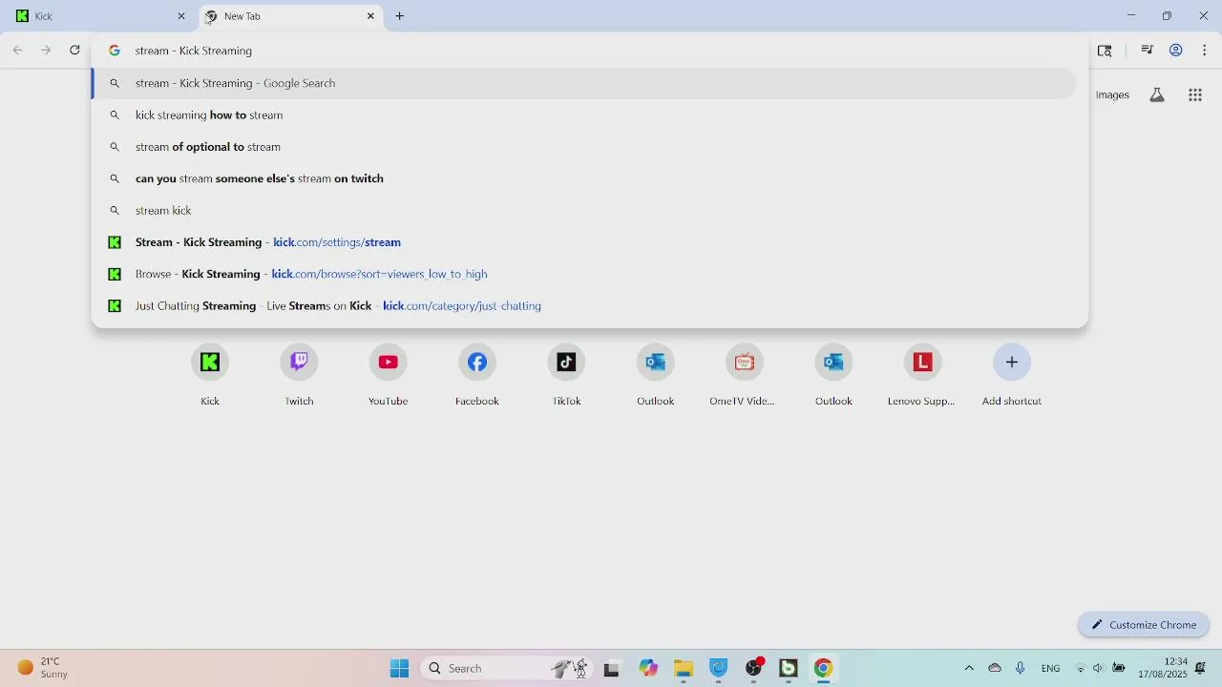
Task: Open the Google apps grid
Action: pos(1195,94)
